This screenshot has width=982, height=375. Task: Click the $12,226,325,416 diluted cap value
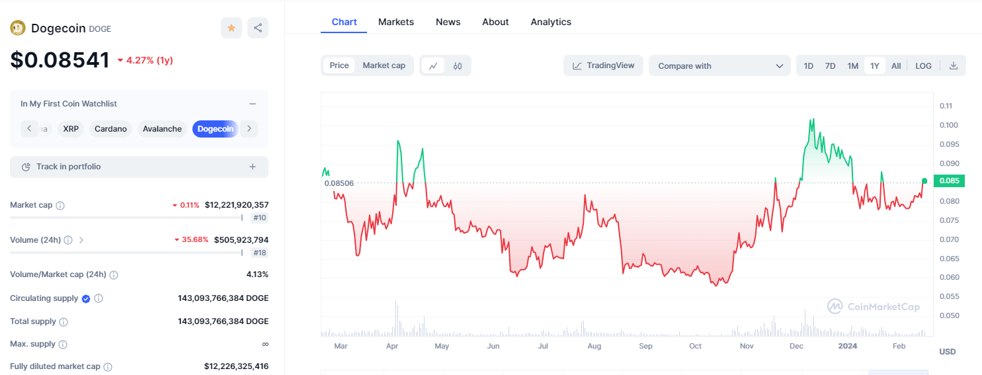(x=237, y=366)
